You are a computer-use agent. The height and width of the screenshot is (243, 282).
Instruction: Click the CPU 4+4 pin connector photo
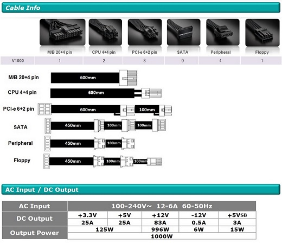105,32
